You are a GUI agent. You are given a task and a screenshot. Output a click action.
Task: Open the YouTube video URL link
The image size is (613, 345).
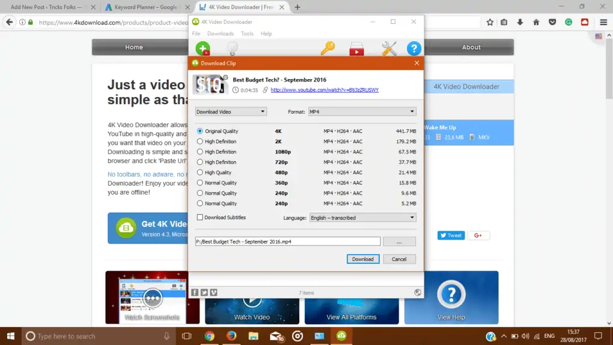click(x=324, y=90)
